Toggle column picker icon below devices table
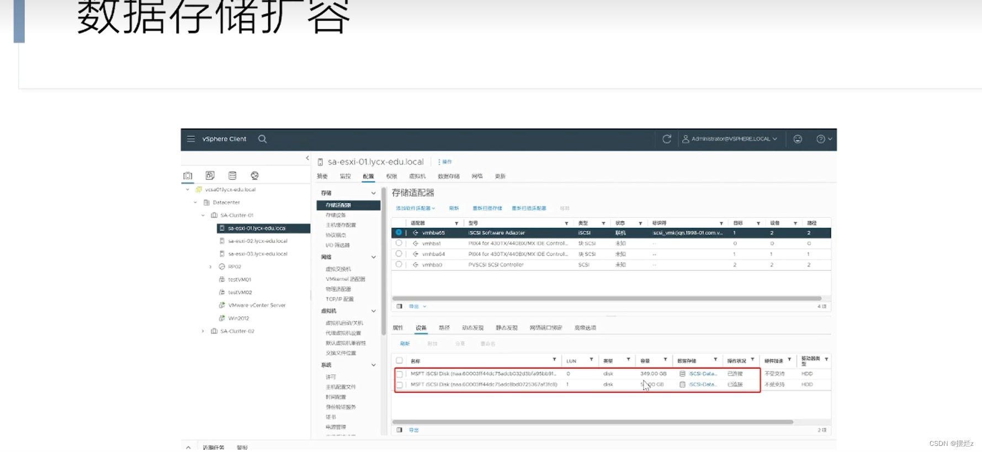The height and width of the screenshot is (452, 982). 399,430
